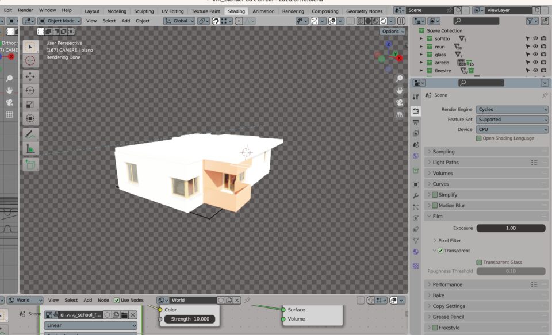Image resolution: width=552 pixels, height=335 pixels.
Task: Switch to the Geometry Nodes workspace tab
Action: pyautogui.click(x=363, y=11)
